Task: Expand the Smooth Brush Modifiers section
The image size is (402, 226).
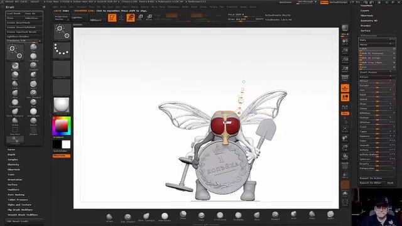Action: pyautogui.click(x=23, y=215)
